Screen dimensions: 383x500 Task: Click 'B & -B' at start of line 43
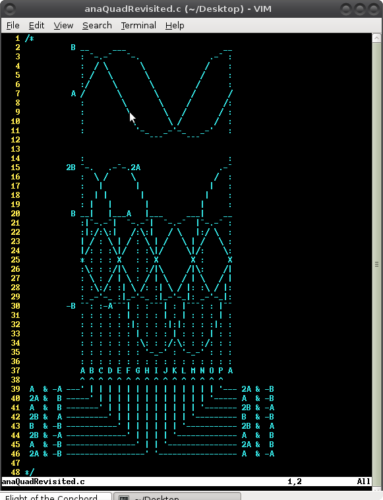tap(45, 426)
